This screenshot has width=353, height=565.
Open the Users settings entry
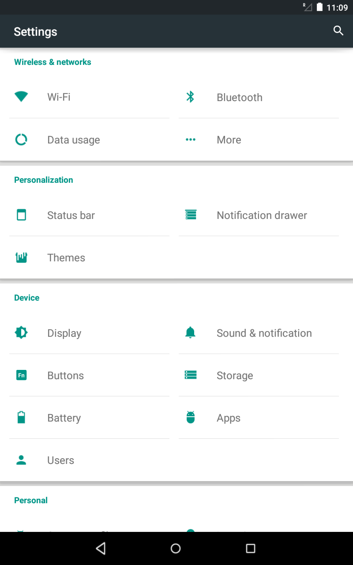(60, 460)
